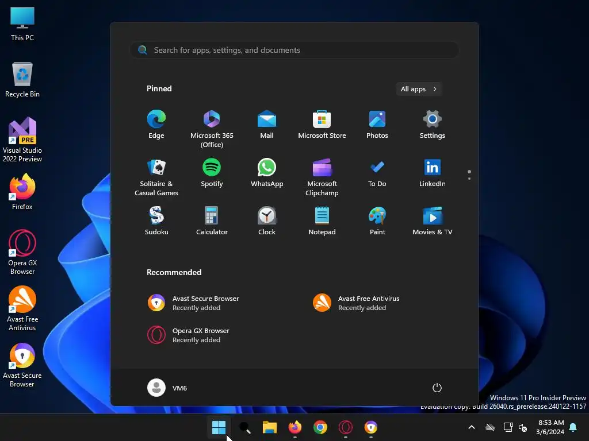Viewport: 589px width, 441px height.
Task: Open WhatsApp pinned app
Action: pos(267,173)
